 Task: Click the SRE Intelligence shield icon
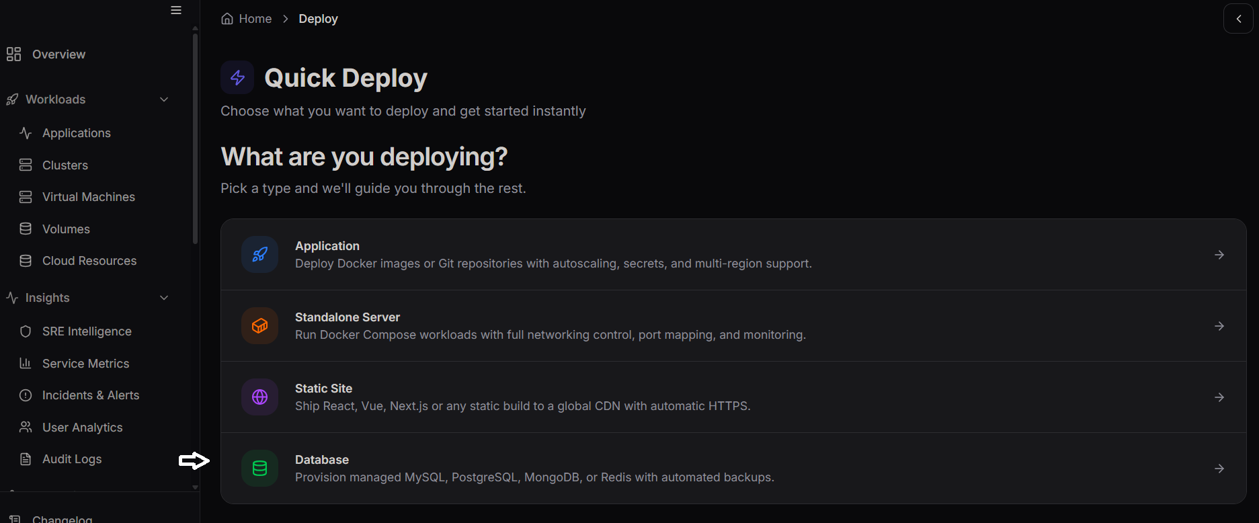point(26,331)
